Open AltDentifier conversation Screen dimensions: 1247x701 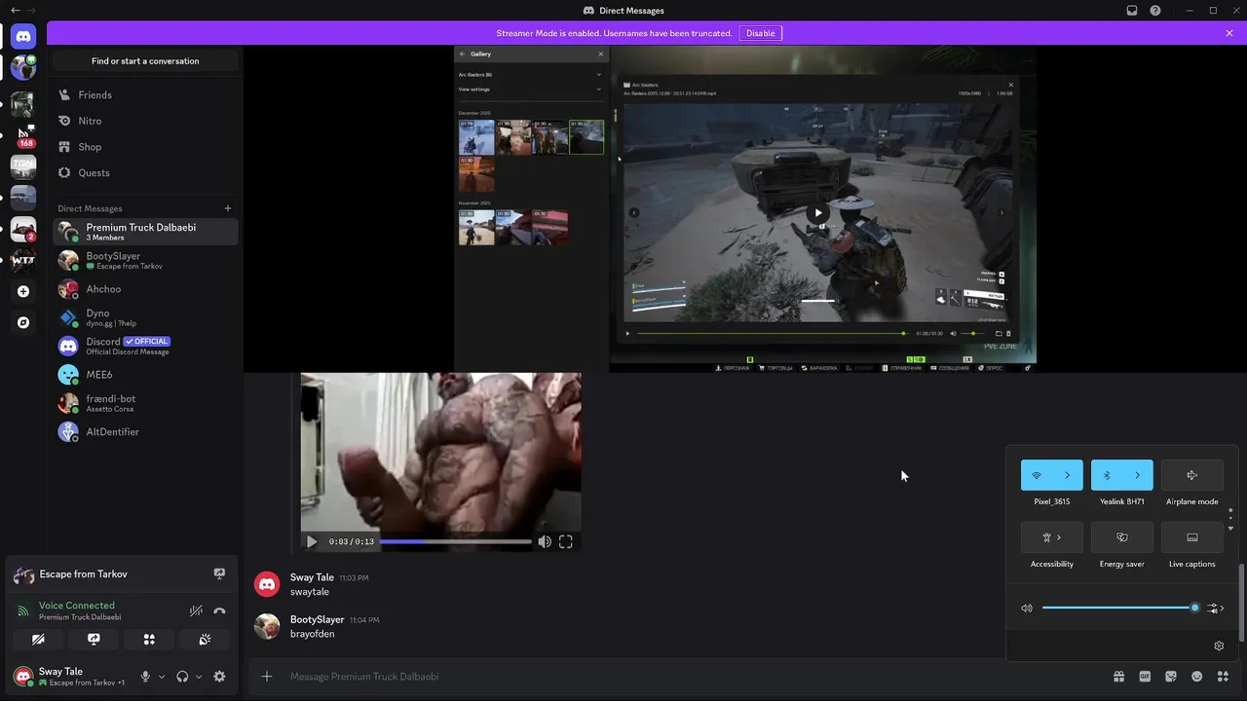point(145,431)
